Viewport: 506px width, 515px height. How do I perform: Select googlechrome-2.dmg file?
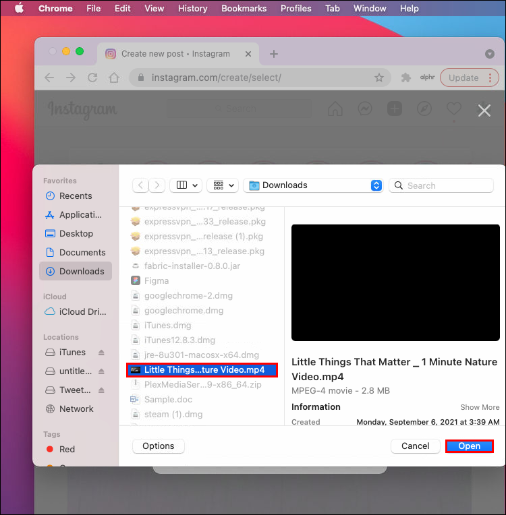[x=202, y=296]
